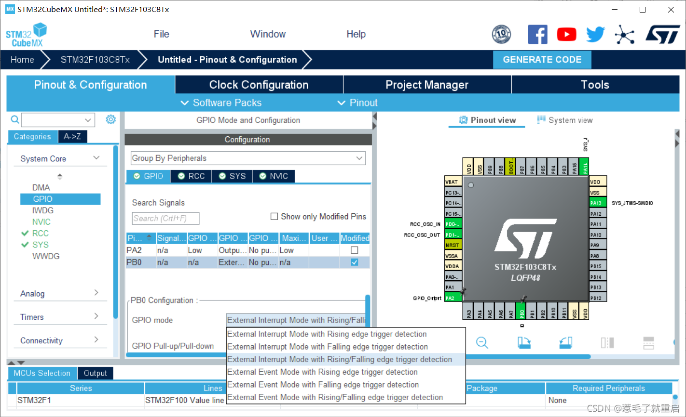Open the Facebook page icon
The image size is (686, 417).
(537, 35)
